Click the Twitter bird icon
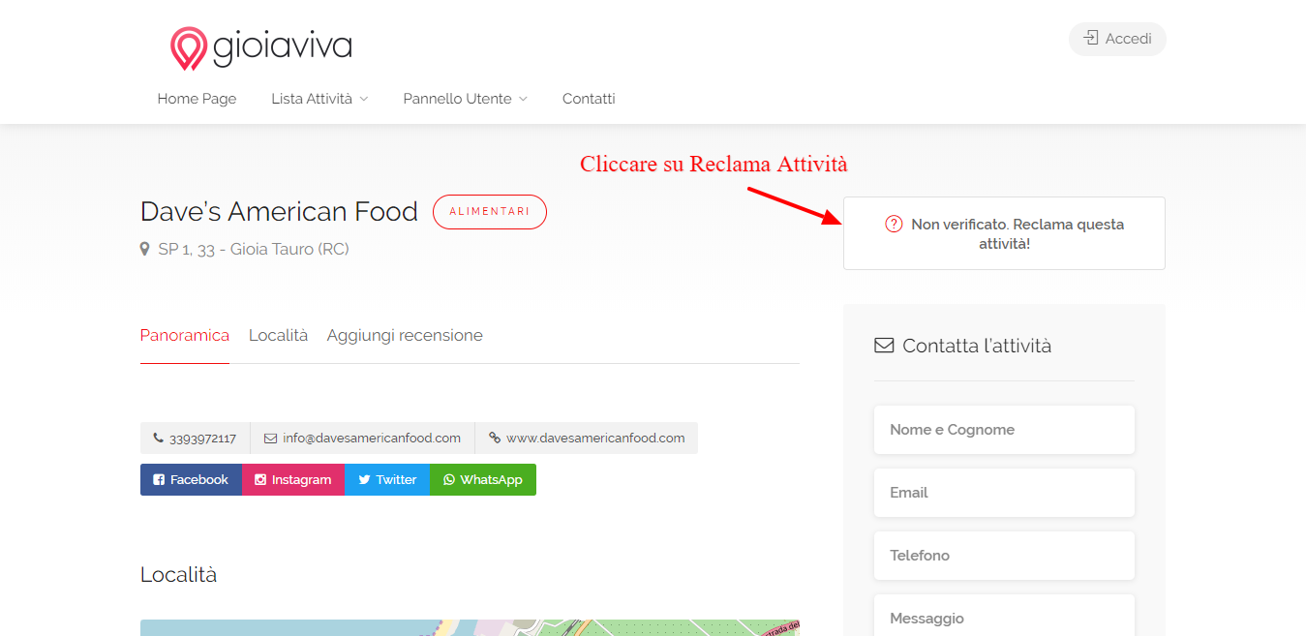The width and height of the screenshot is (1306, 636). [x=364, y=480]
